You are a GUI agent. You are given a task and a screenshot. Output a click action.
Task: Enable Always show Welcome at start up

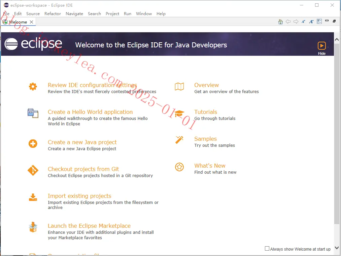coord(267,248)
